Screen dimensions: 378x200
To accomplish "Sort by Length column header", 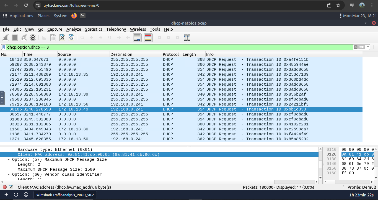I will pos(194,54).
